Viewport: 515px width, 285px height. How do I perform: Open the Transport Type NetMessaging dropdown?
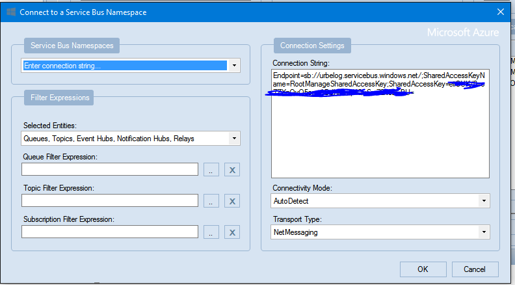[x=483, y=232]
